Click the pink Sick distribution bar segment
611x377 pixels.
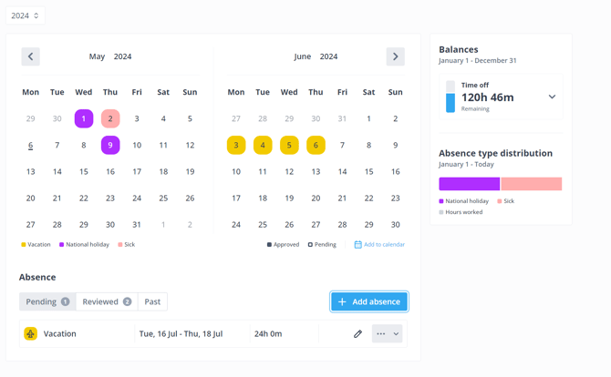pos(532,184)
